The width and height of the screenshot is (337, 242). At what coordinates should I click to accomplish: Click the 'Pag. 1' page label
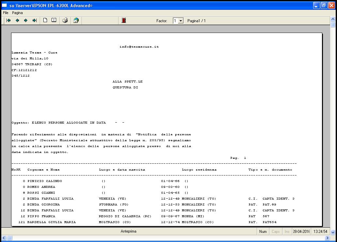point(238,158)
